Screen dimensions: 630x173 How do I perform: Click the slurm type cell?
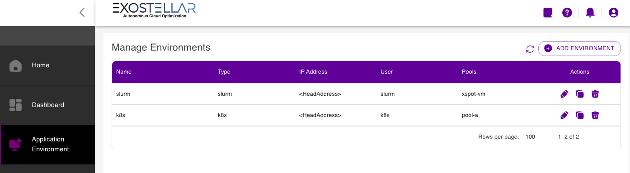[x=225, y=94]
